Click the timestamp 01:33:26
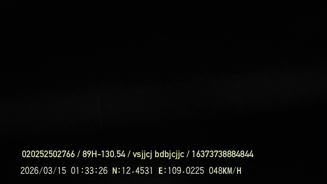Image resolution: width=327 pixels, height=184 pixels. tap(89, 171)
